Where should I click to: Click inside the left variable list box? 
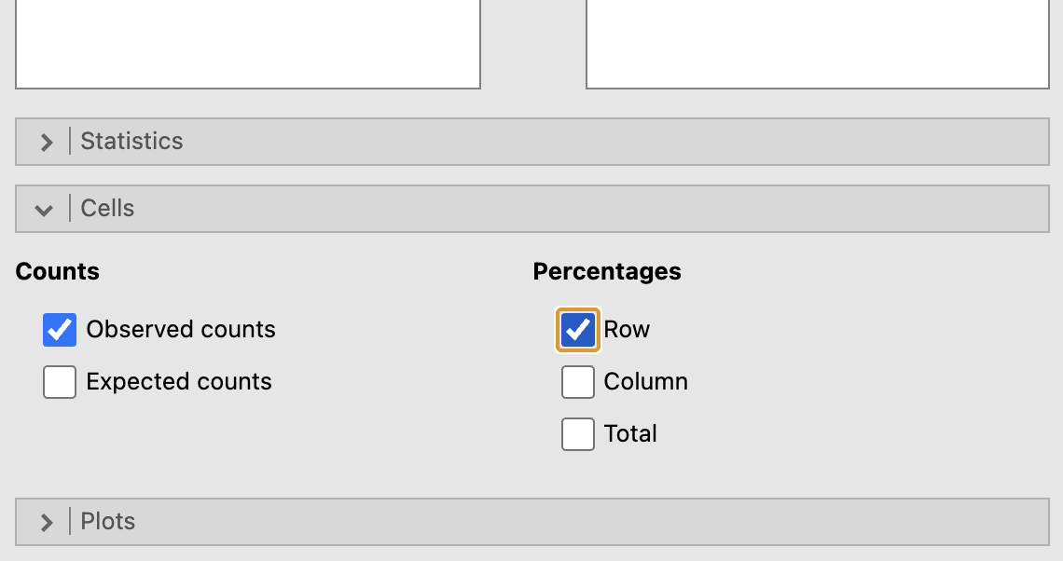pyautogui.click(x=248, y=42)
